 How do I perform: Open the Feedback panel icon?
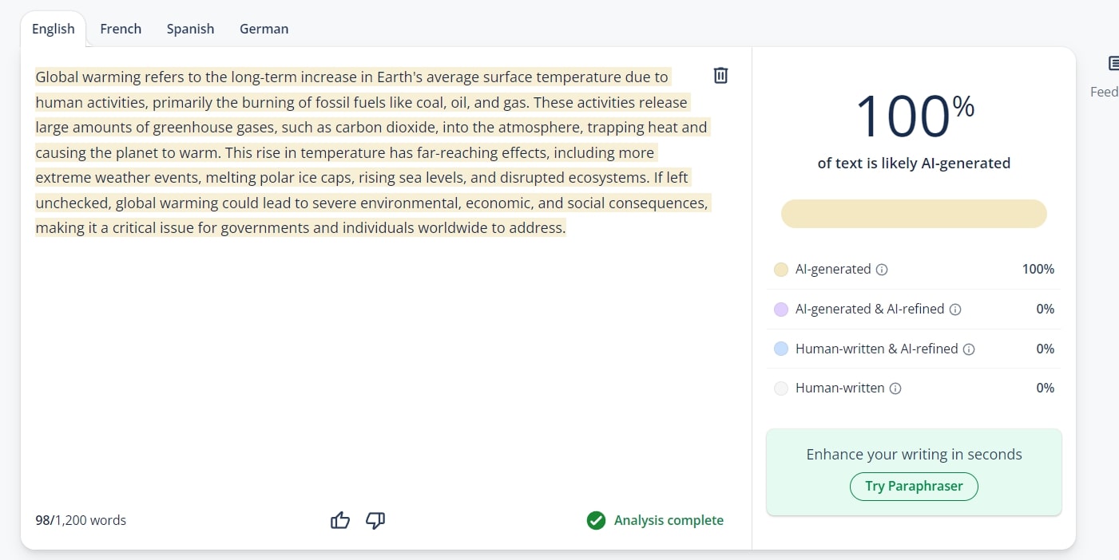pos(1113,64)
